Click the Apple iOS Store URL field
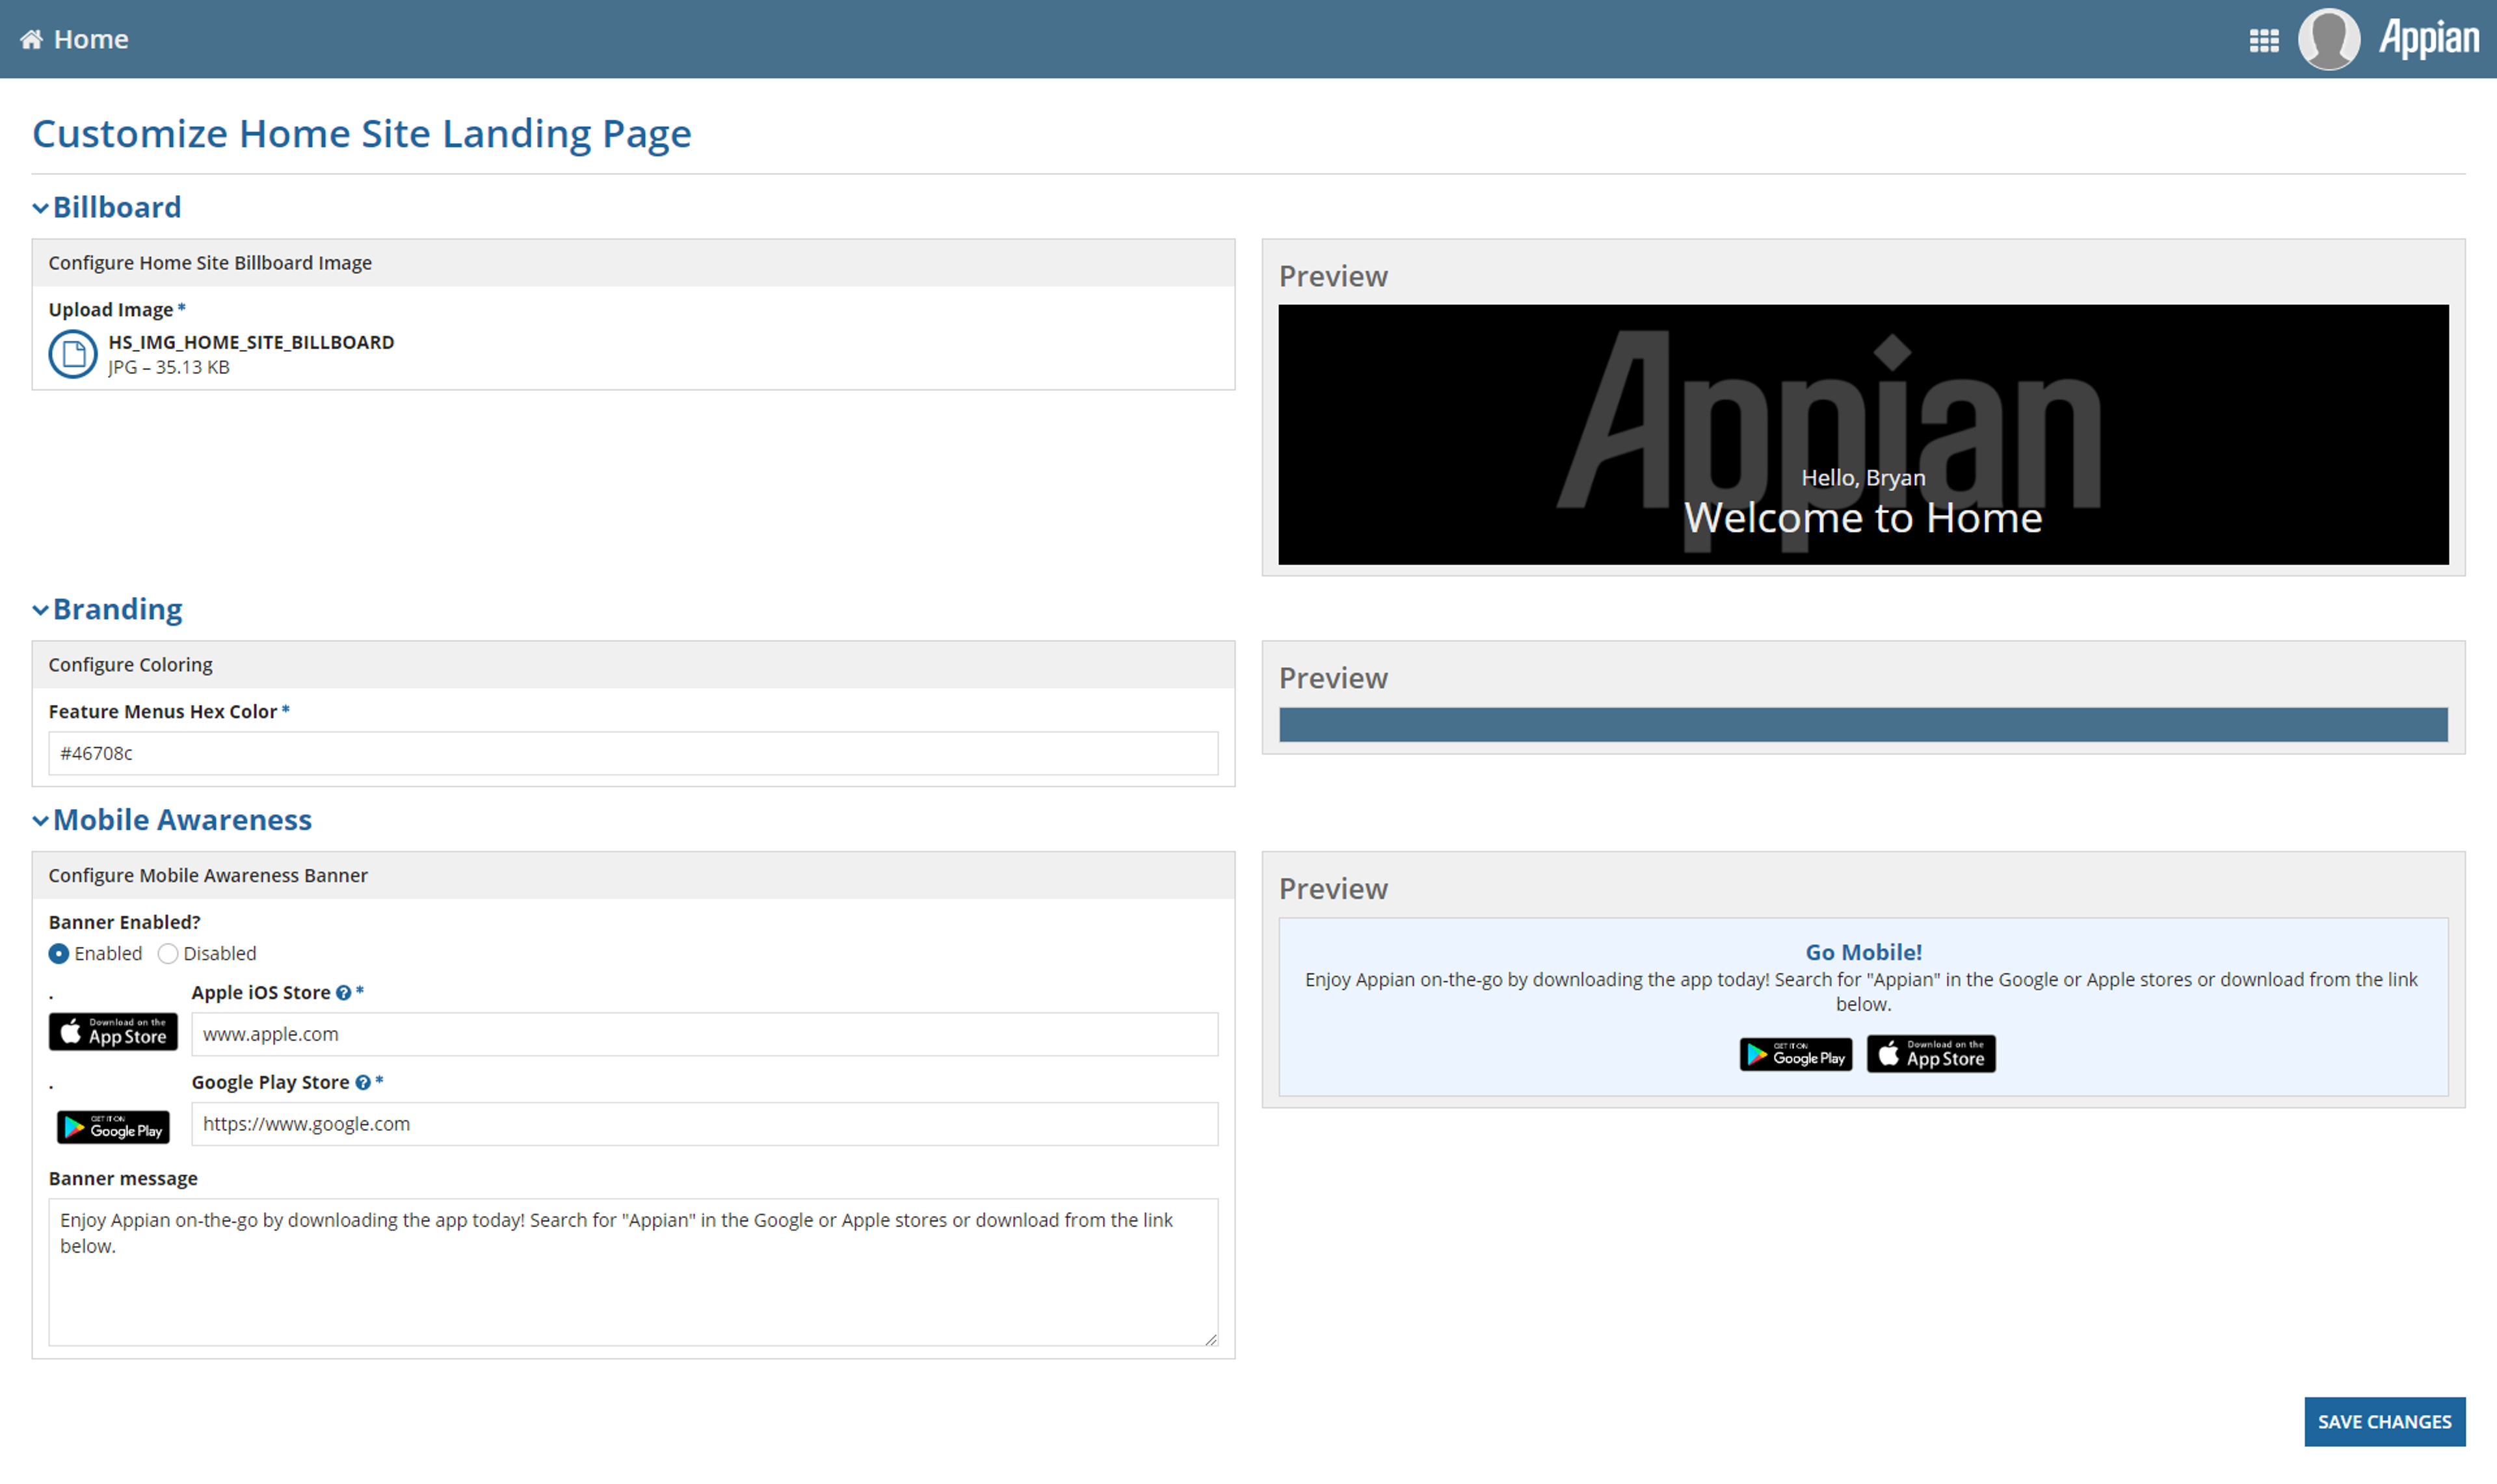 [x=705, y=1034]
